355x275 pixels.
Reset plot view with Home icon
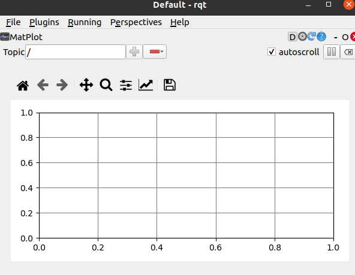(x=23, y=85)
